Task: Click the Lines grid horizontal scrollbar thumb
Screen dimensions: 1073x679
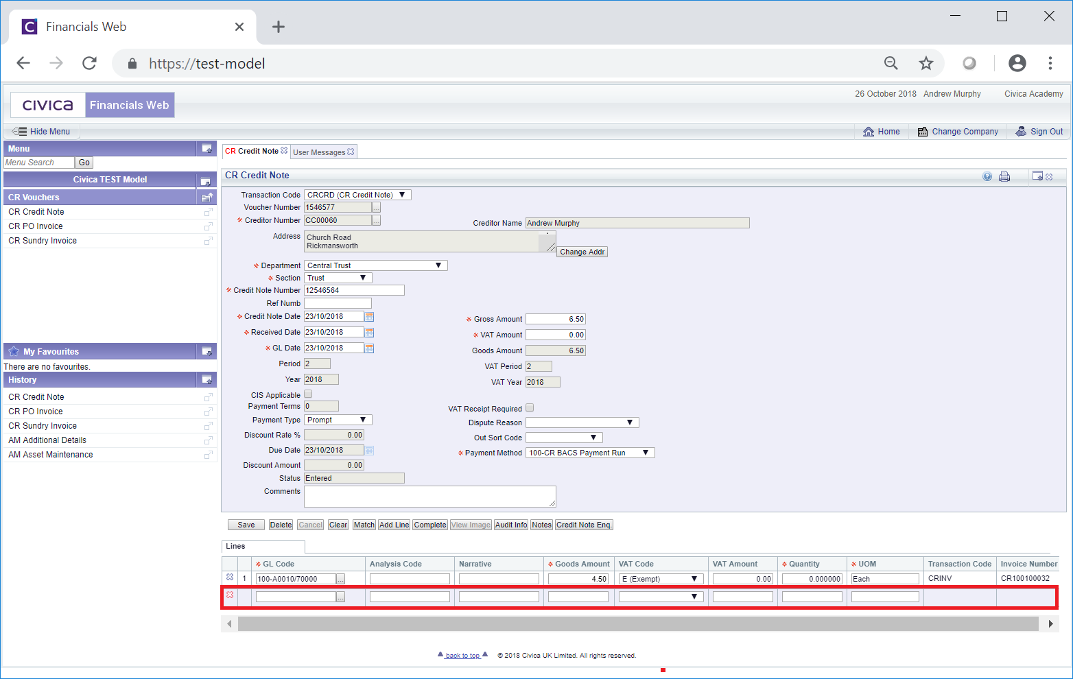Action: [638, 624]
